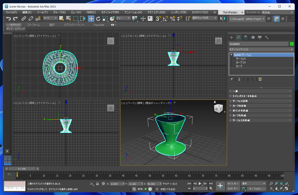Open the ファイル(F) menu
This screenshot has height=195, width=298.
(11, 12)
